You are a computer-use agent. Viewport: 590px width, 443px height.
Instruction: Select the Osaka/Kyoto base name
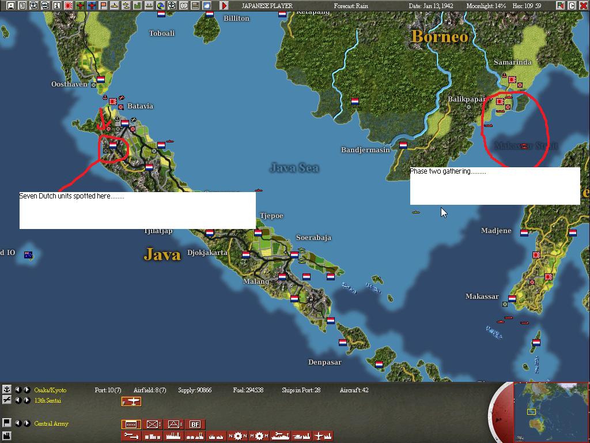[50, 391]
